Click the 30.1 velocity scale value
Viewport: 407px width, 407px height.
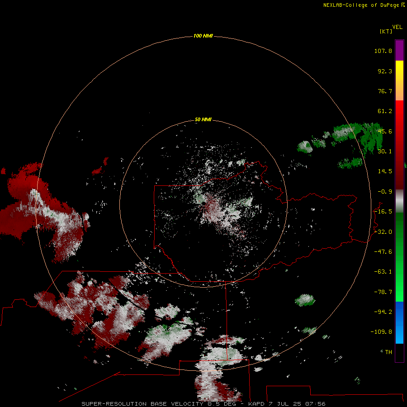tap(385, 151)
